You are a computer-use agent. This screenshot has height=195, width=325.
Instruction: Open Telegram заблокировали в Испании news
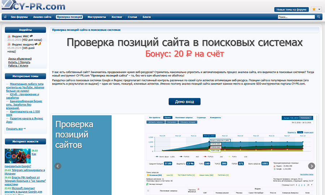pos(25,172)
